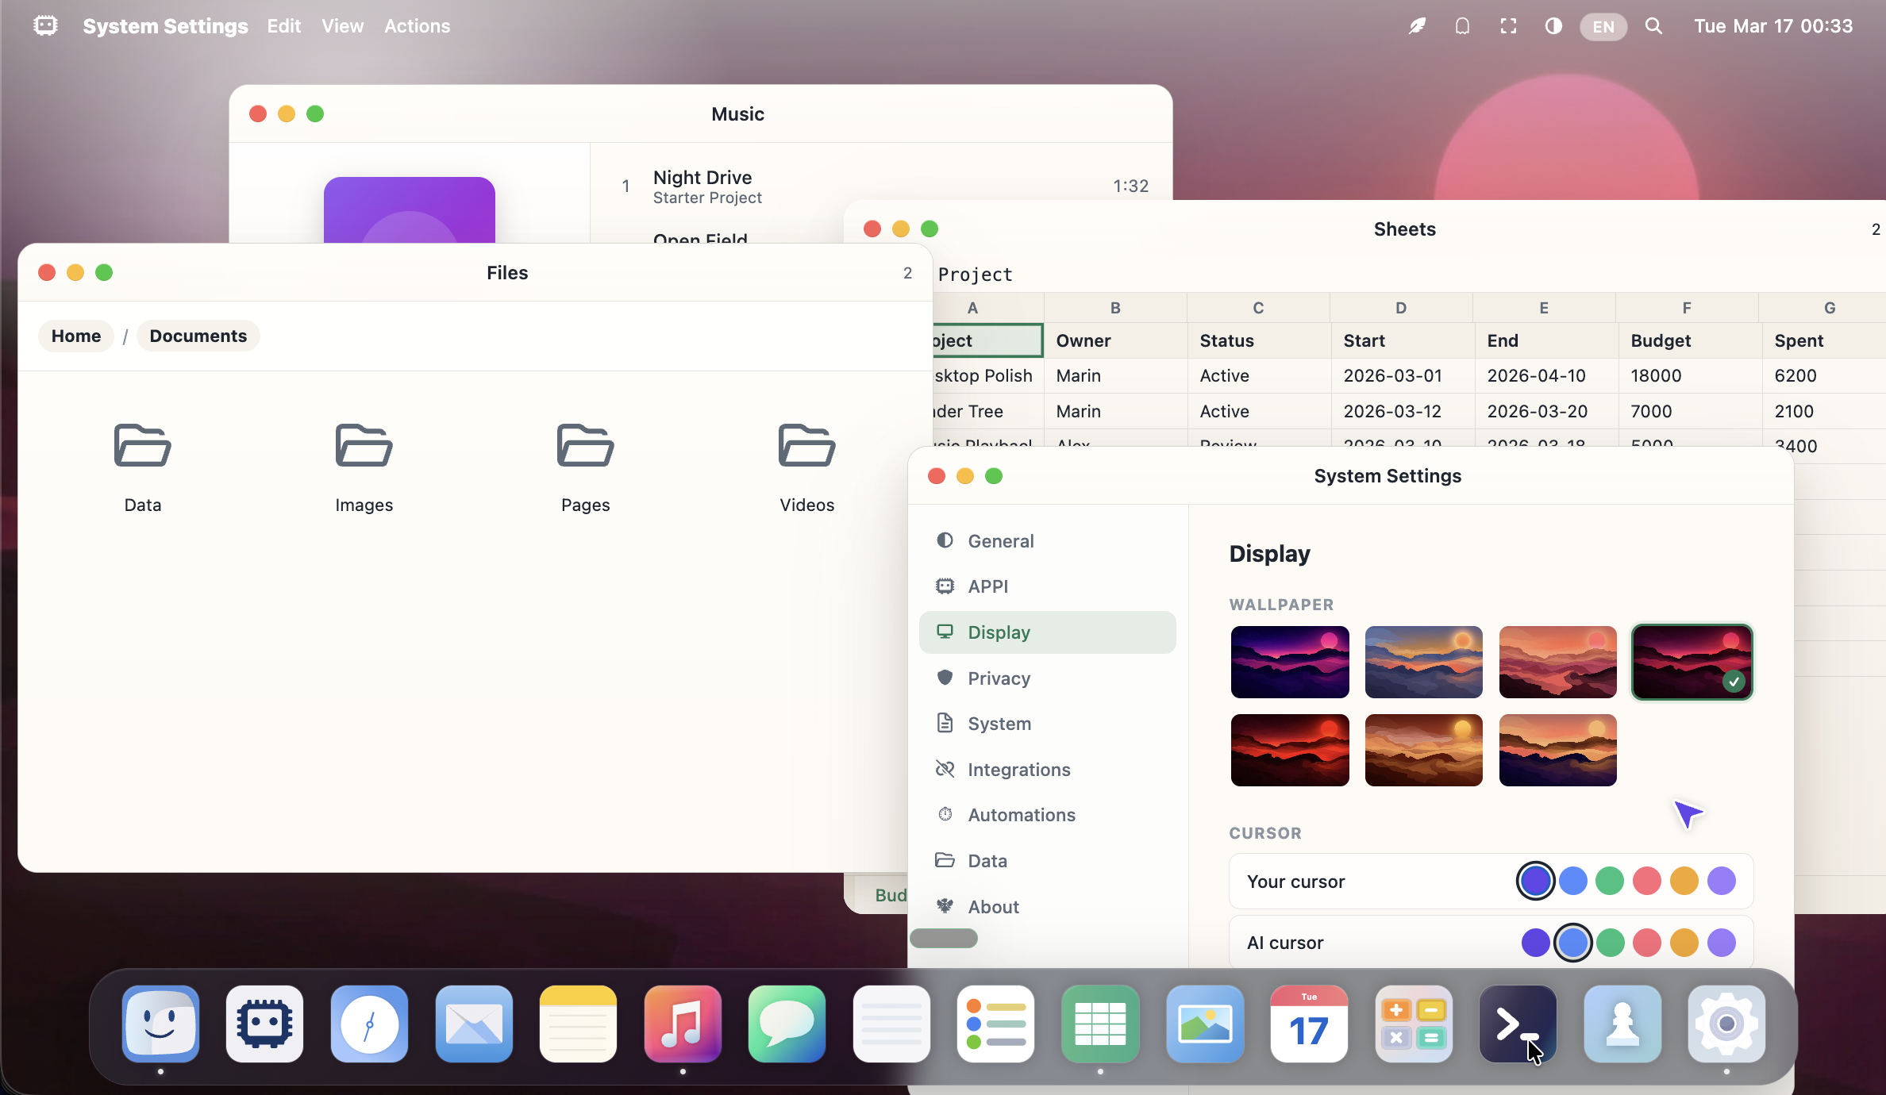Toggle dark mode icon in menu bar
Image resolution: width=1886 pixels, height=1095 pixels.
(1553, 26)
